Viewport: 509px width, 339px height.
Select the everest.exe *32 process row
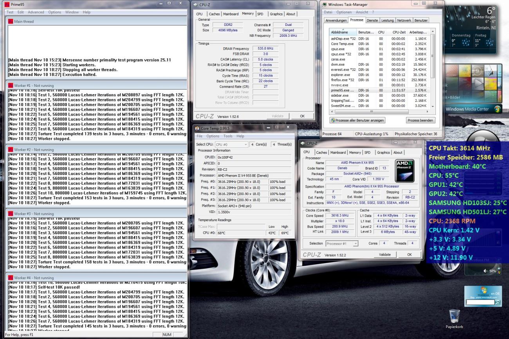click(379, 69)
